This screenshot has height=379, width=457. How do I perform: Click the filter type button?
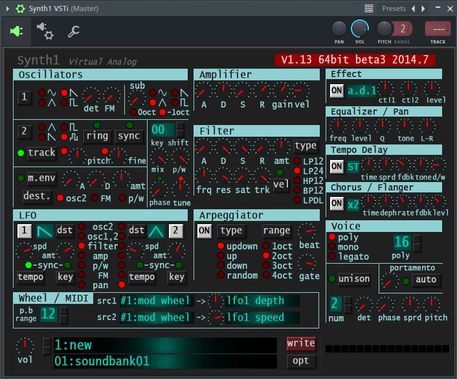pos(306,145)
